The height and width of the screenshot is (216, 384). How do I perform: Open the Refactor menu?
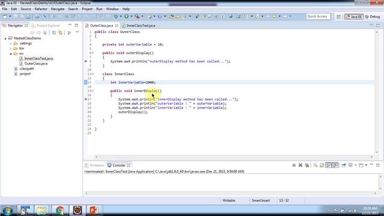(41, 9)
